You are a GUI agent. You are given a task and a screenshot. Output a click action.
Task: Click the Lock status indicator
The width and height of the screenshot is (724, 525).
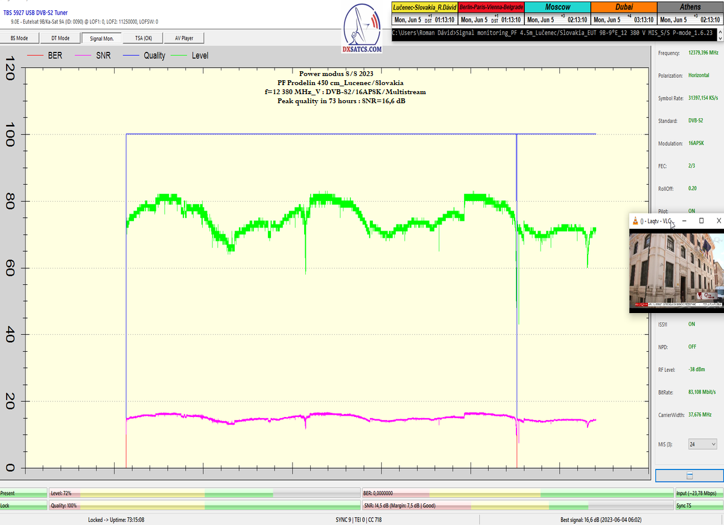pos(24,505)
